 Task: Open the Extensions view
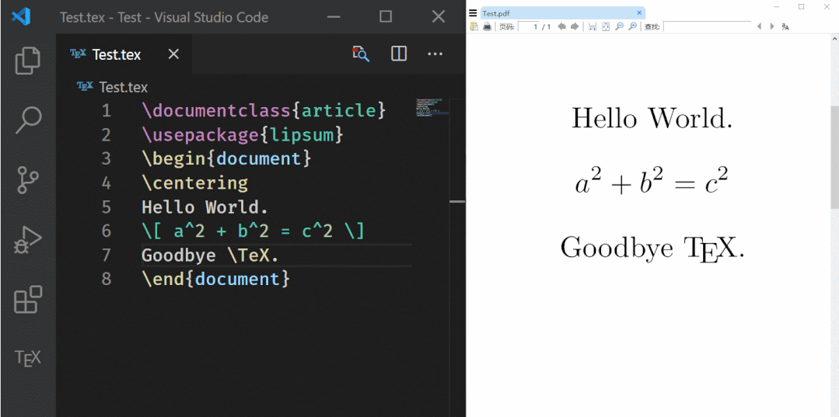pyautogui.click(x=28, y=299)
